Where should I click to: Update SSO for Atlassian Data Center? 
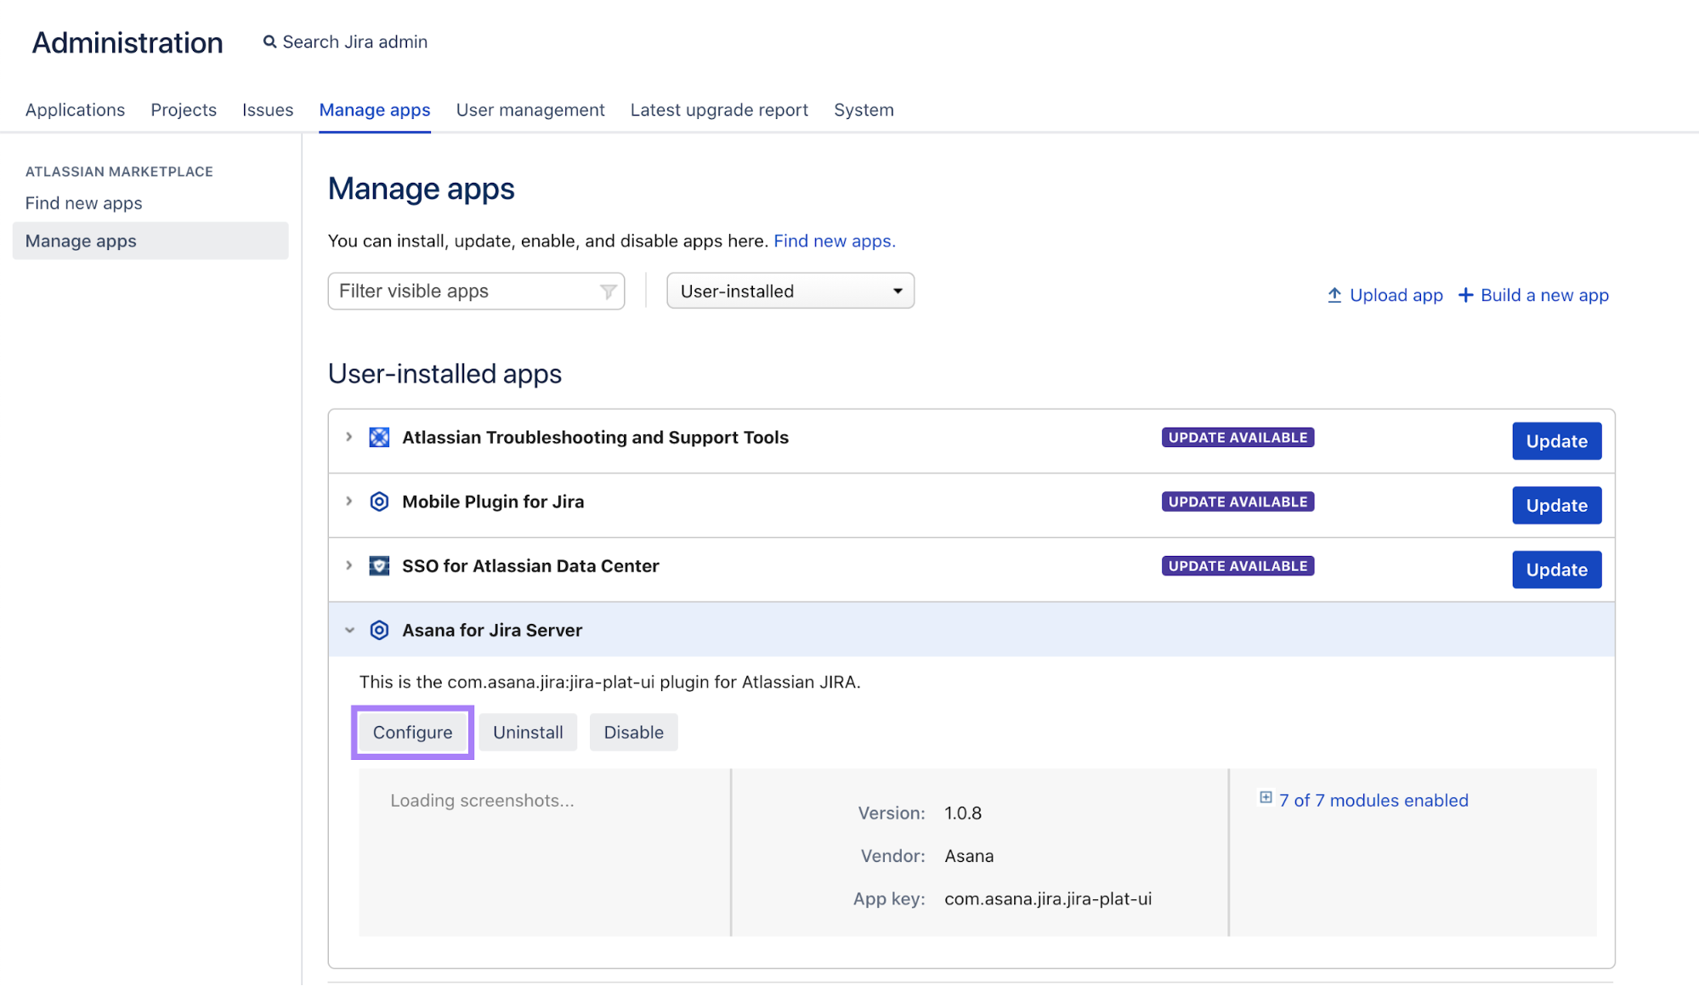coord(1555,569)
